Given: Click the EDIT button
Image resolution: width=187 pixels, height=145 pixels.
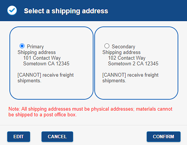Looking at the screenshot, I should tap(18, 137).
